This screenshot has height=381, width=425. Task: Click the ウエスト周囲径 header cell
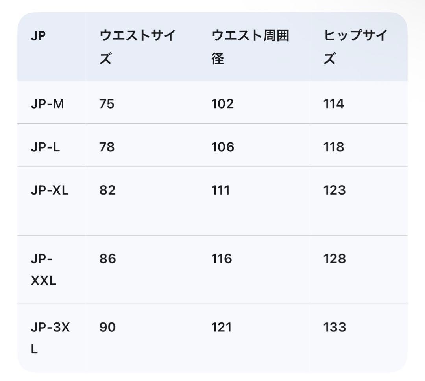[x=250, y=47]
